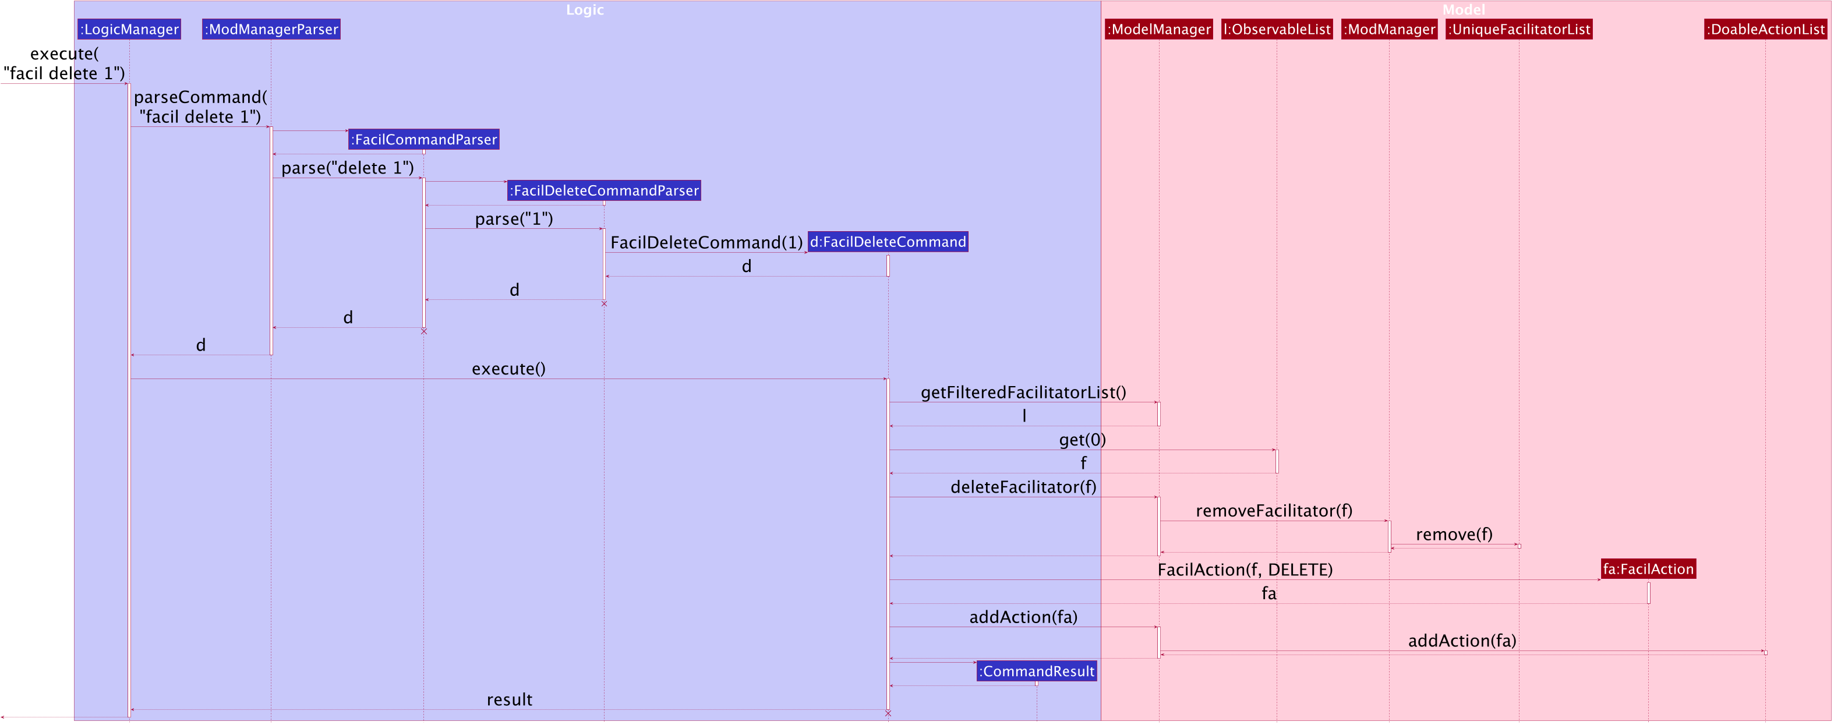Click the :FacilDeleteCommandParser participant box
1834x725 pixels.
coord(604,190)
